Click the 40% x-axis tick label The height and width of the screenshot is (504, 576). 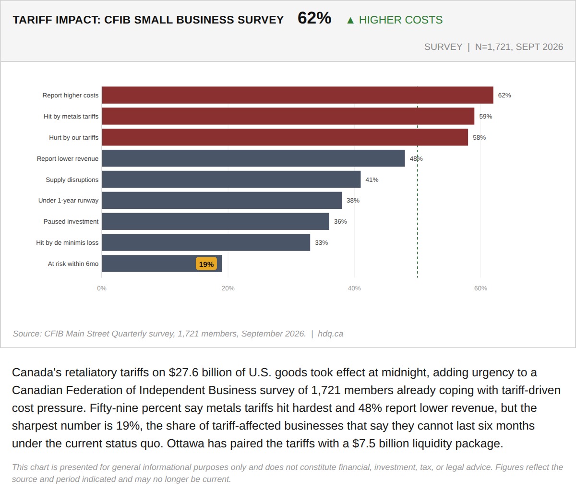(x=354, y=288)
